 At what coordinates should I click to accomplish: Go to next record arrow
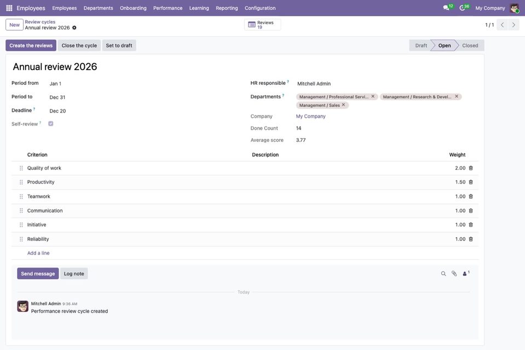point(514,25)
